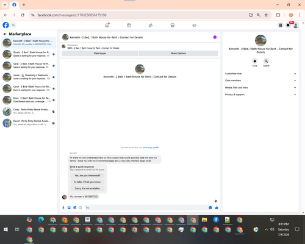Viewport: 305px width, 244px height.
Task: Click the More Options button
Action: click(179, 53)
